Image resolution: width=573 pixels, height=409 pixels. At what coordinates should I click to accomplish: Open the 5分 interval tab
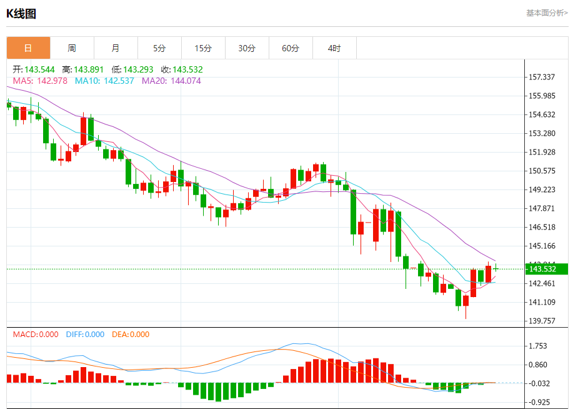point(160,48)
